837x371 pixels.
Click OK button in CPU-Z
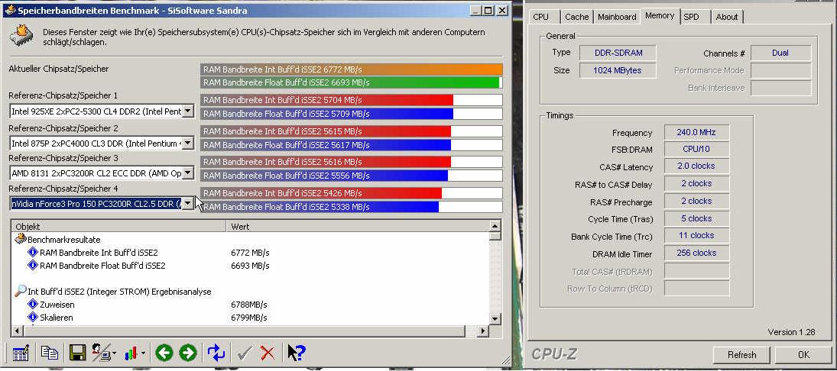[803, 355]
